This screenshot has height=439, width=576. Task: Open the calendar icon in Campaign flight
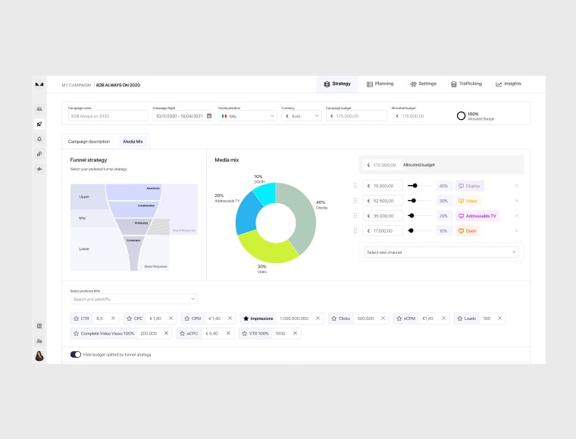[209, 116]
